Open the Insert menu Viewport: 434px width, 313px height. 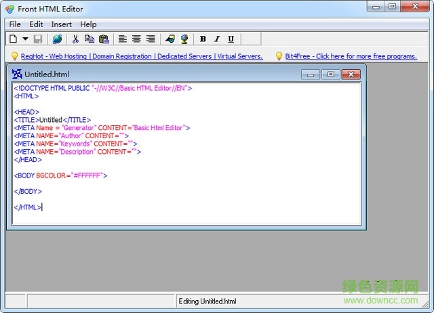tap(61, 24)
